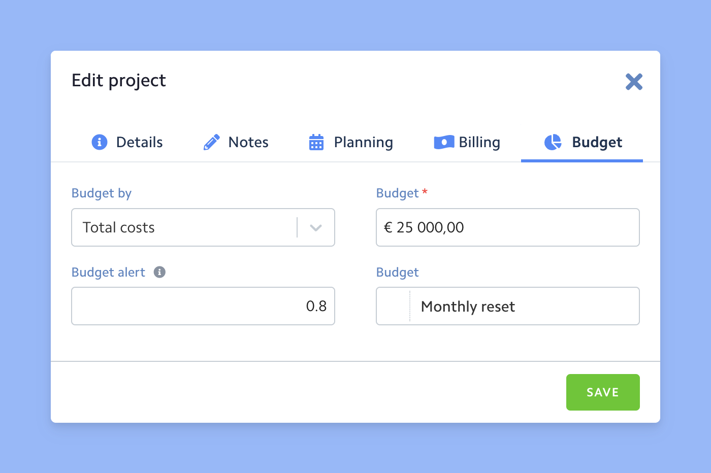Viewport: 711px width, 473px height.
Task: Focus the € 25 000,00 budget field
Action: 508,227
